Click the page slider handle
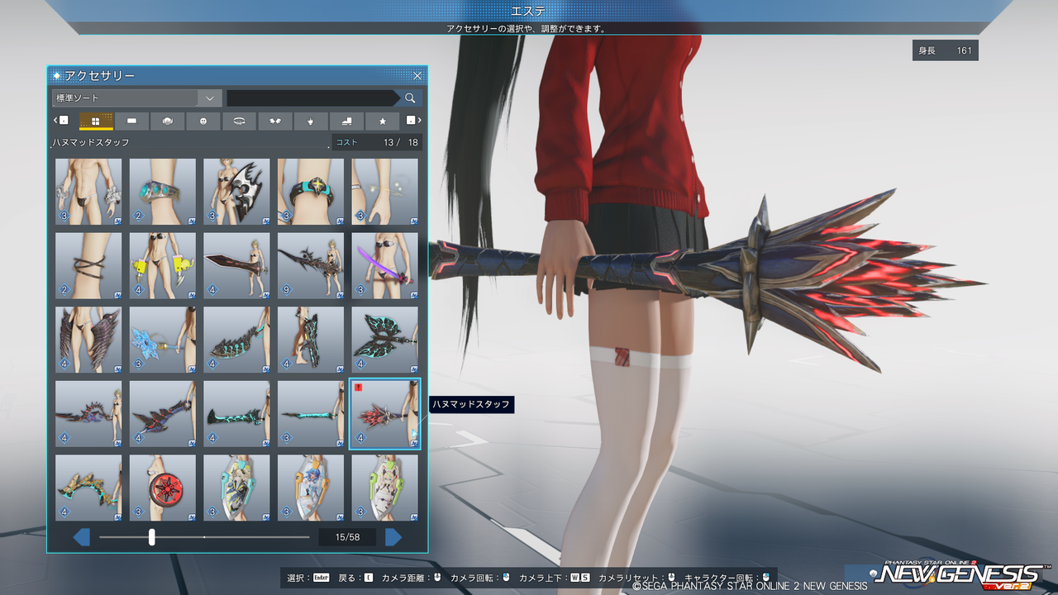The height and width of the screenshot is (595, 1058). (x=152, y=537)
